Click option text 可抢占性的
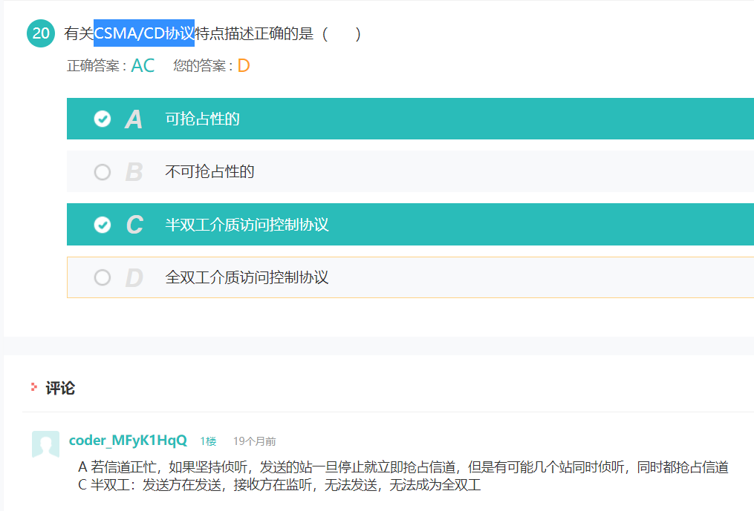 203,119
